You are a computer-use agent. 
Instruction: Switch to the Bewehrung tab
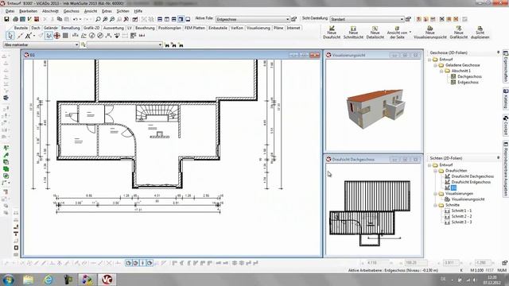coord(145,28)
